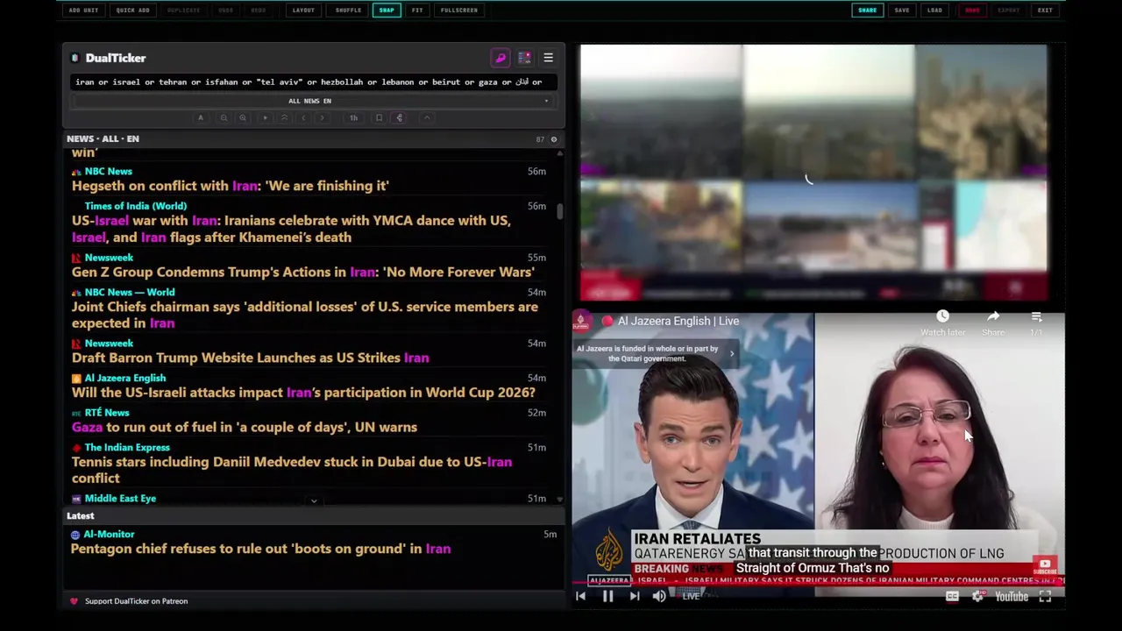Screen dimensions: 1122x631
Task: Toggle closed captions CC button
Action: tap(952, 596)
